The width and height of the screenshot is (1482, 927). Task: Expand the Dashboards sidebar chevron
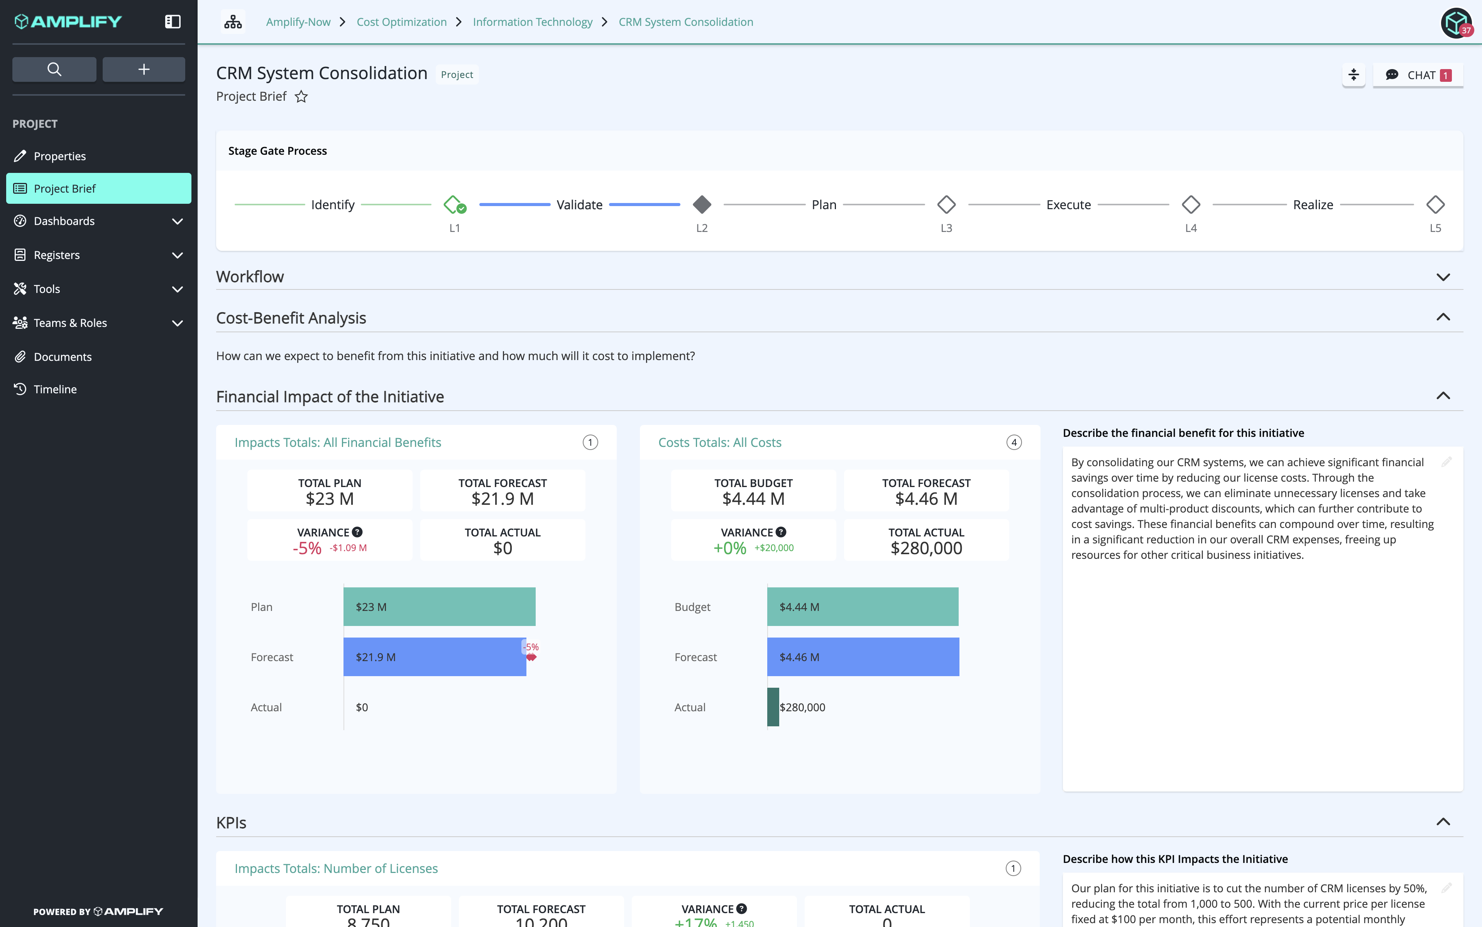click(177, 221)
